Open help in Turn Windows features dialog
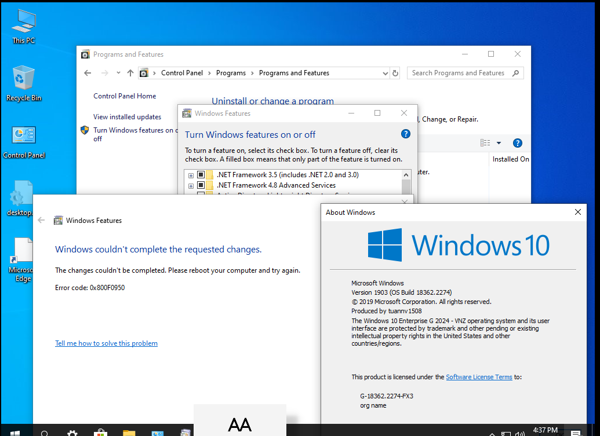This screenshot has width=600, height=436. tap(406, 134)
